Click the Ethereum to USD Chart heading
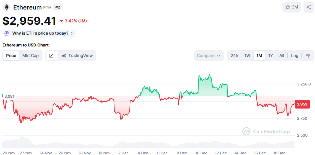 [x=25, y=45]
